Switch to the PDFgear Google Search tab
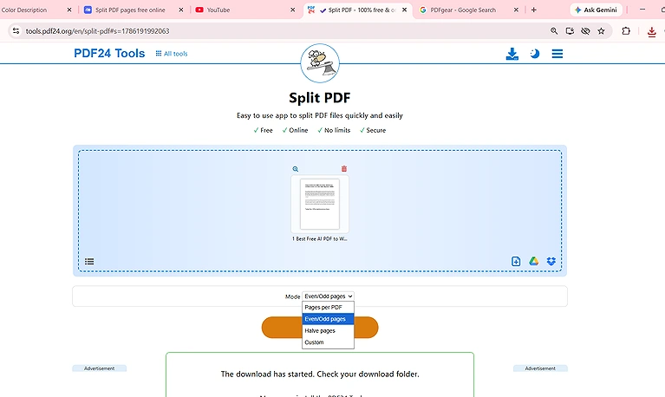 (x=463, y=10)
